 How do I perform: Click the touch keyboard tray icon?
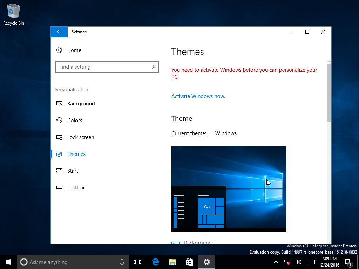point(311,262)
